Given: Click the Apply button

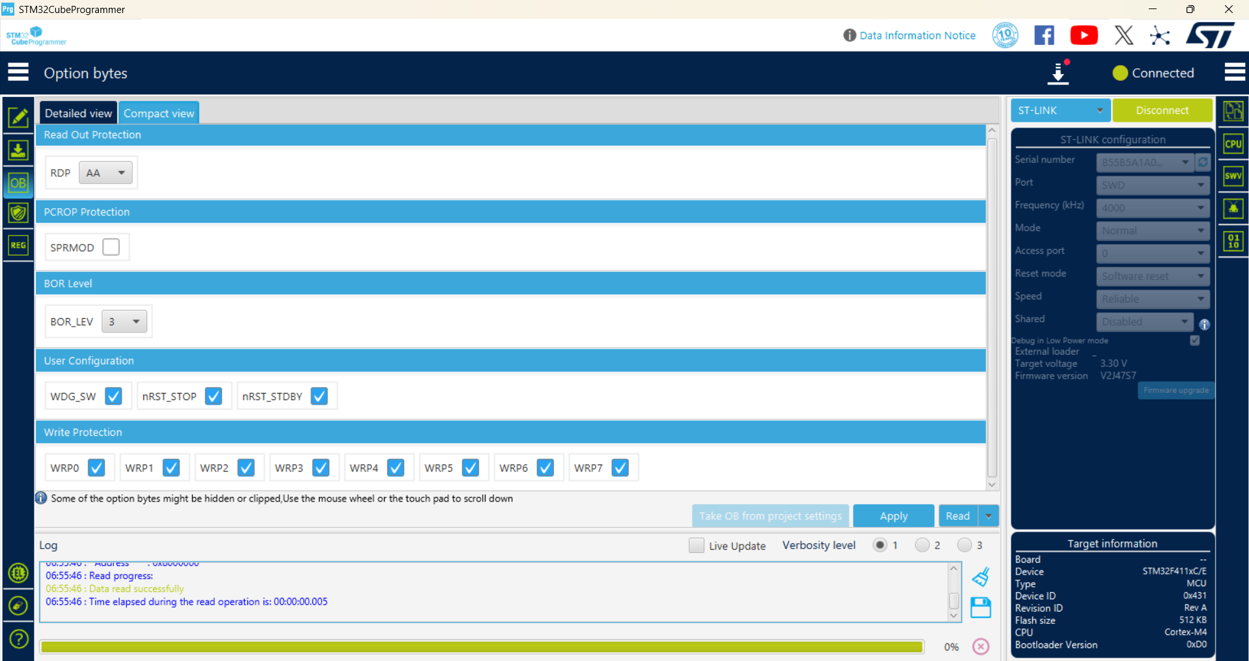Looking at the screenshot, I should (x=893, y=516).
